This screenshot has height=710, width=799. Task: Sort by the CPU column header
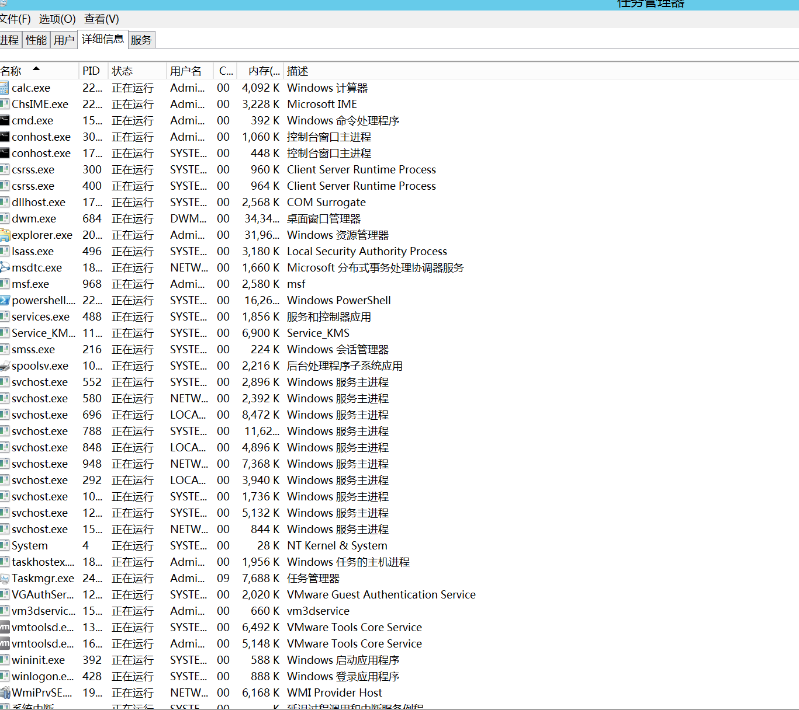tap(225, 71)
